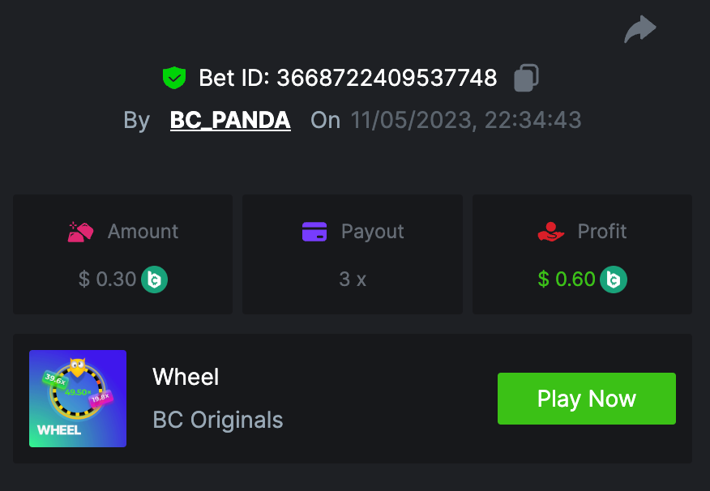
Task: Click the pink Amount bet icon
Action: click(x=80, y=232)
